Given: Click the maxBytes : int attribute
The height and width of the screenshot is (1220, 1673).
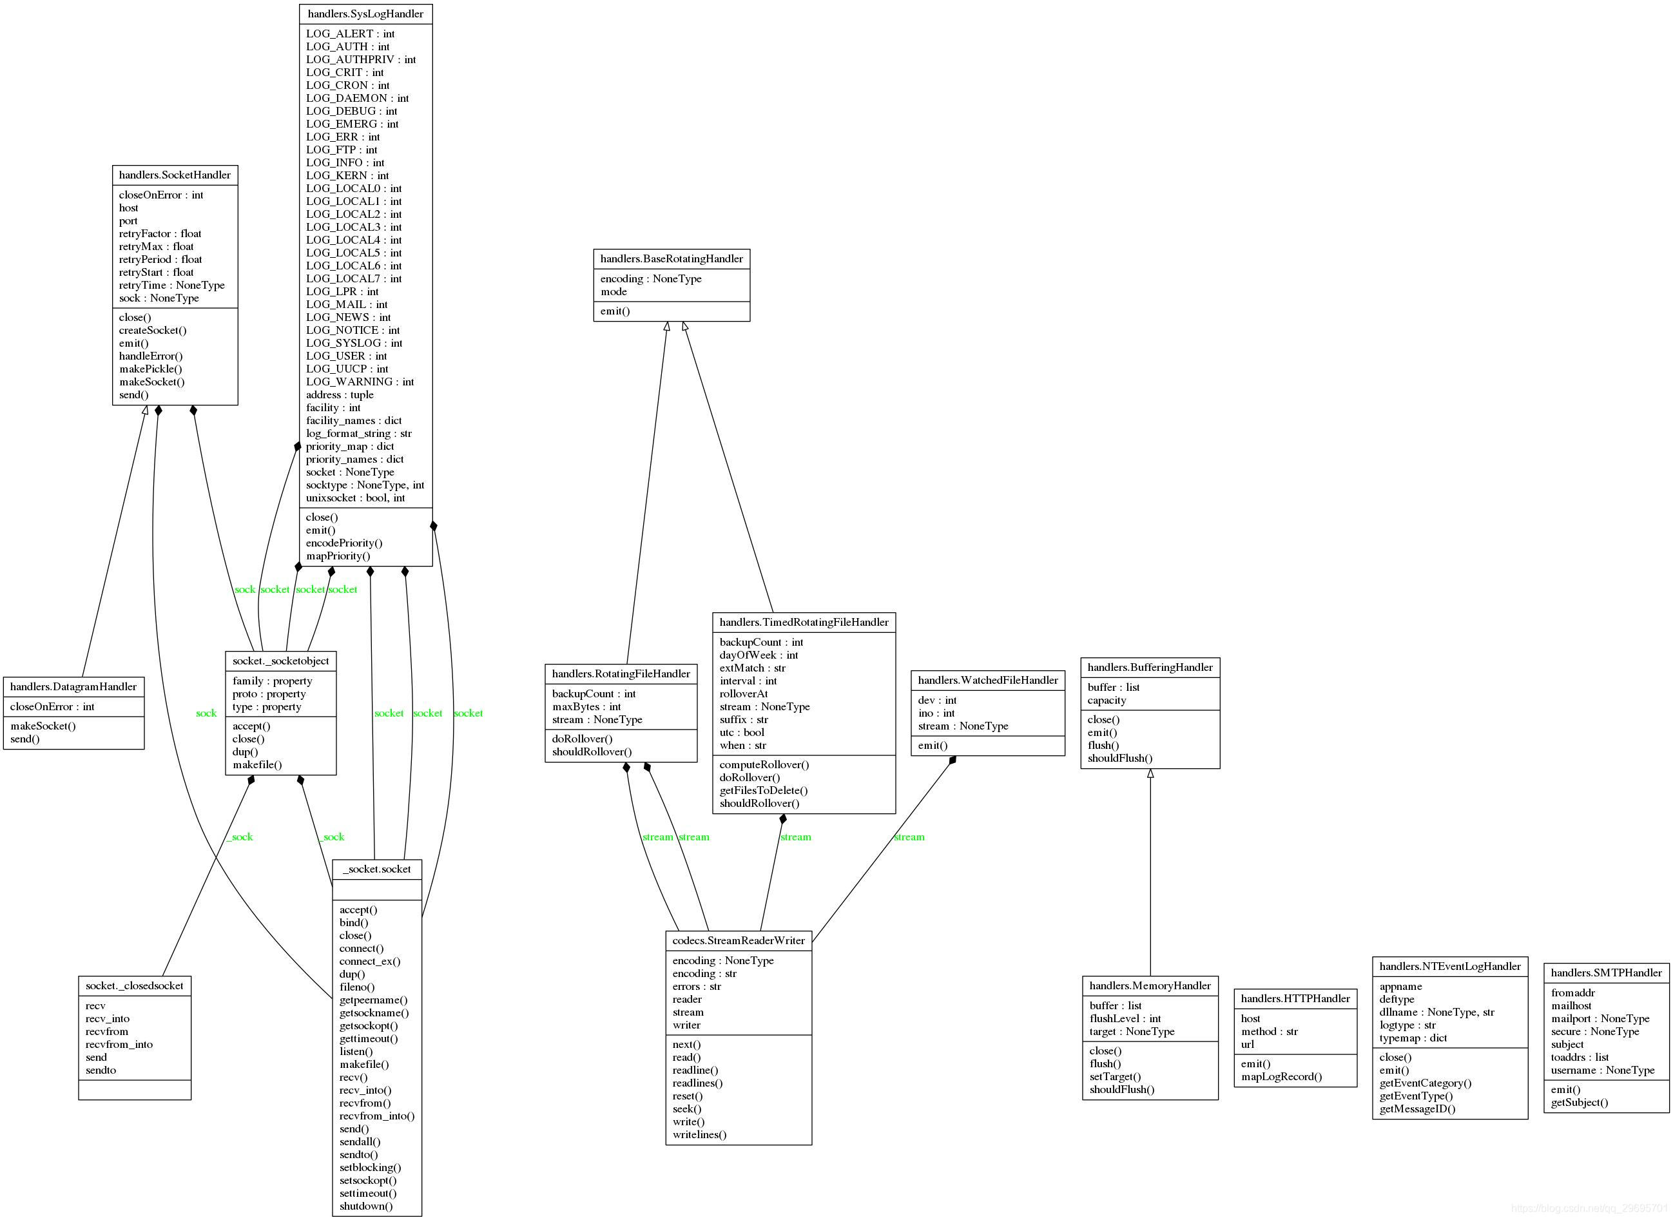Looking at the screenshot, I should tap(587, 707).
